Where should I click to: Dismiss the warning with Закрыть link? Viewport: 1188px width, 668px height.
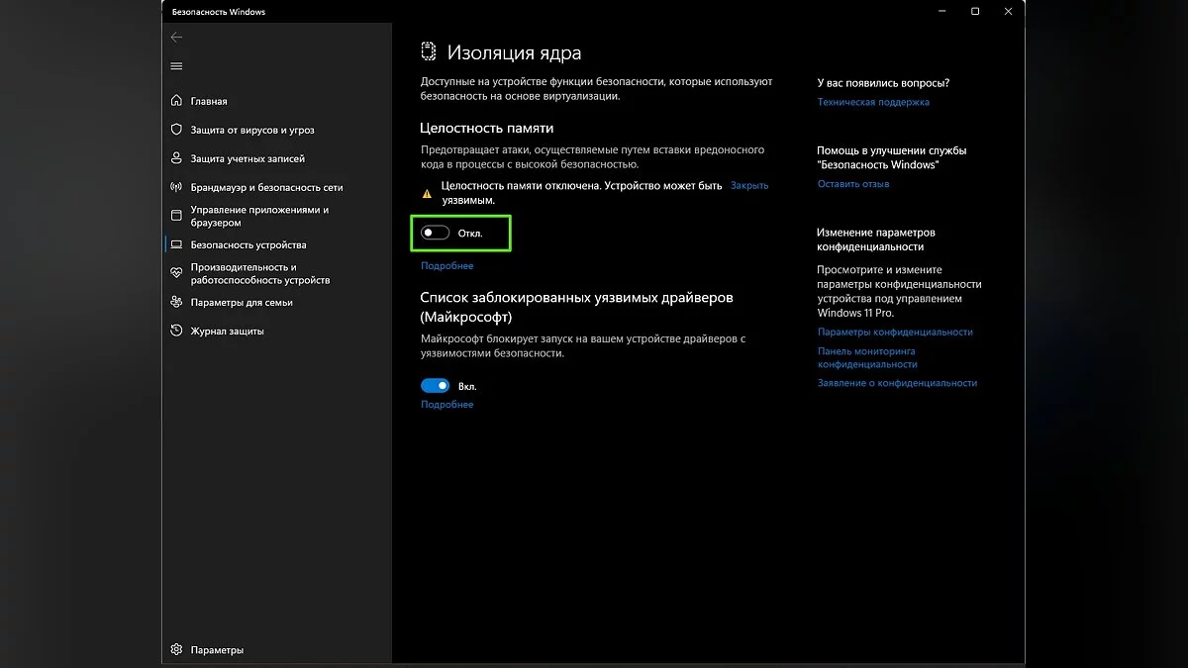tap(749, 185)
